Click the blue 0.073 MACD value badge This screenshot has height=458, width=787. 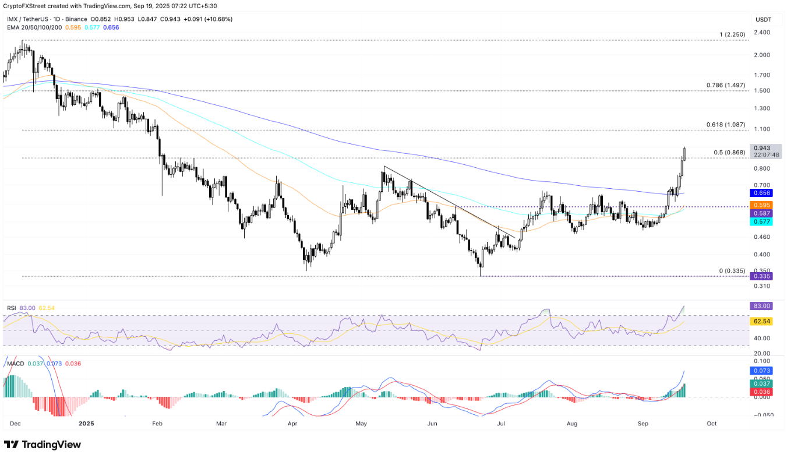(x=761, y=371)
